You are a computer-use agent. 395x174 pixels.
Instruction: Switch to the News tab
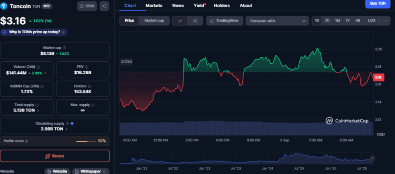point(178,5)
